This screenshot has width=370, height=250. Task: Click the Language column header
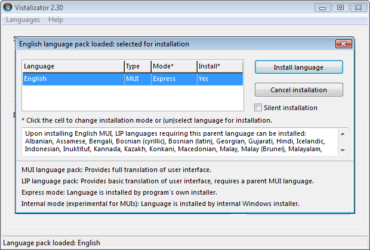coord(73,67)
